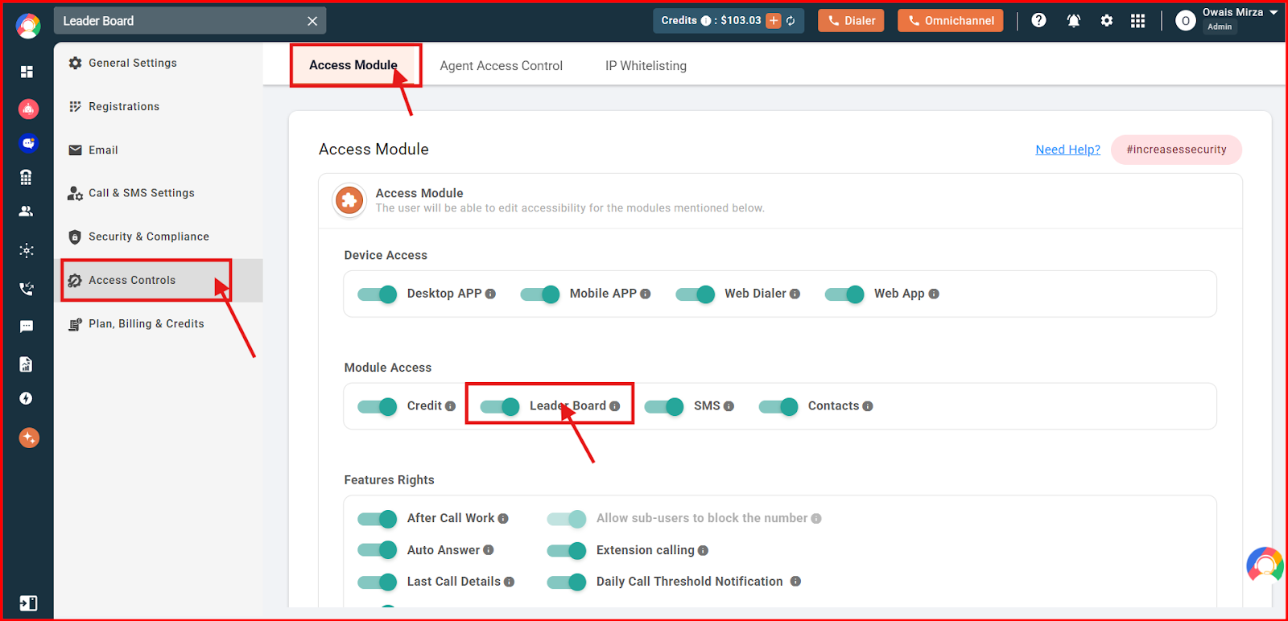The image size is (1288, 621).
Task: Toggle Allow sub-users to block number
Action: click(x=567, y=519)
